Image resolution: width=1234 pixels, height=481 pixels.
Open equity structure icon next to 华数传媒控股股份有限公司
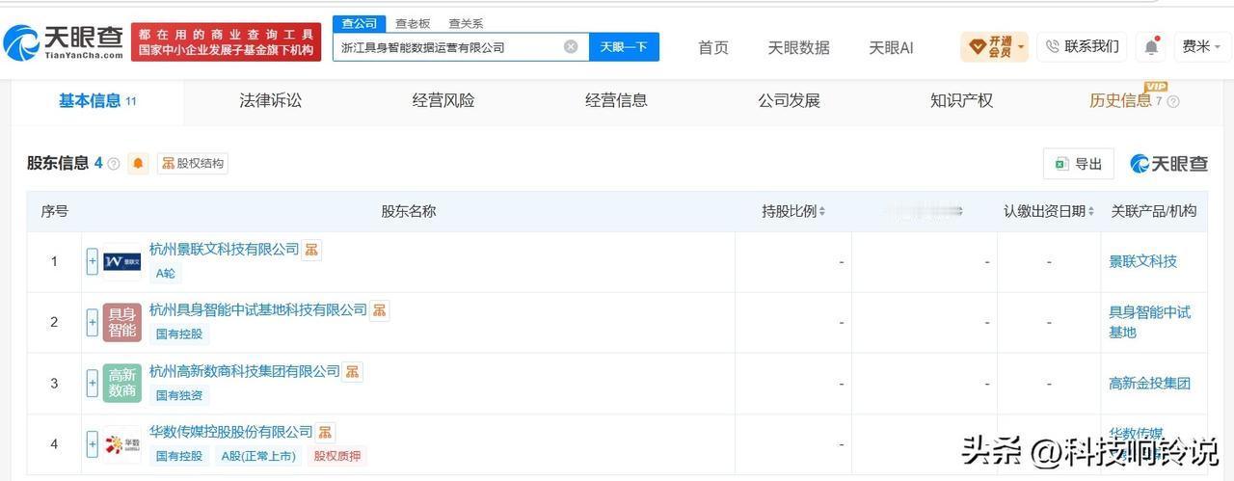(325, 432)
